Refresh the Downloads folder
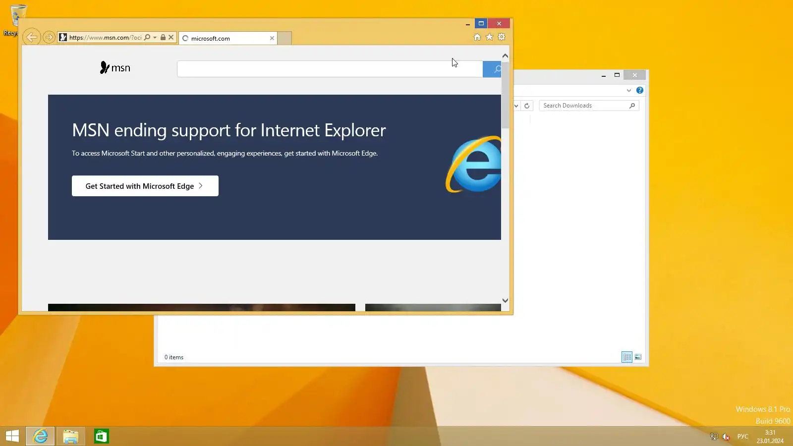The image size is (793, 446). pos(527,106)
